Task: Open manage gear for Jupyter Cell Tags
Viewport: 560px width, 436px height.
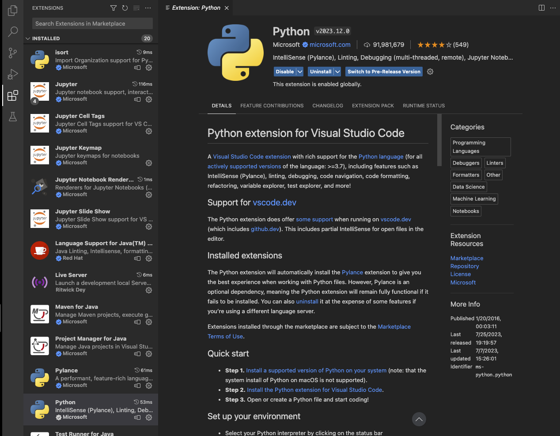Action: pyautogui.click(x=149, y=131)
